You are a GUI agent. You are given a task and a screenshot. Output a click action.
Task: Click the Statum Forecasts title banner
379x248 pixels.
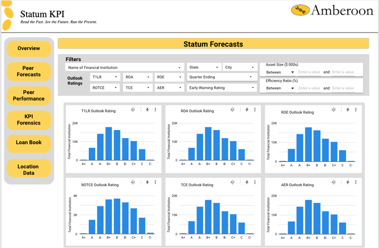tap(213, 44)
